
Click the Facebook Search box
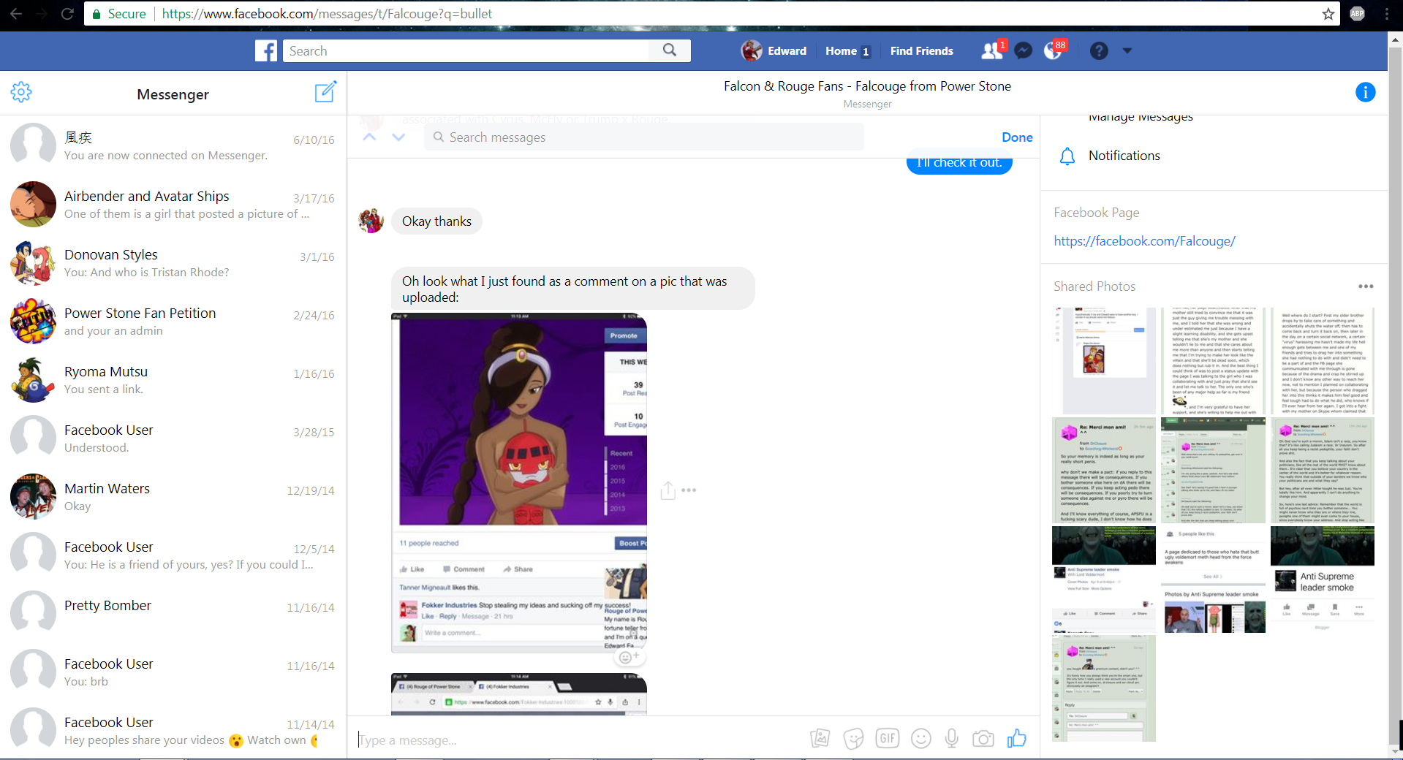click(466, 50)
